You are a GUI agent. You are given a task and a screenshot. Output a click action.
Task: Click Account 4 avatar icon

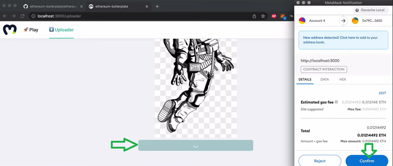(302, 21)
